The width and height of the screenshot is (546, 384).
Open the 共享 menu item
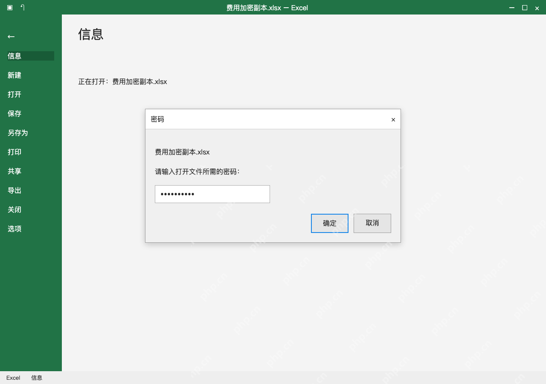(15, 171)
